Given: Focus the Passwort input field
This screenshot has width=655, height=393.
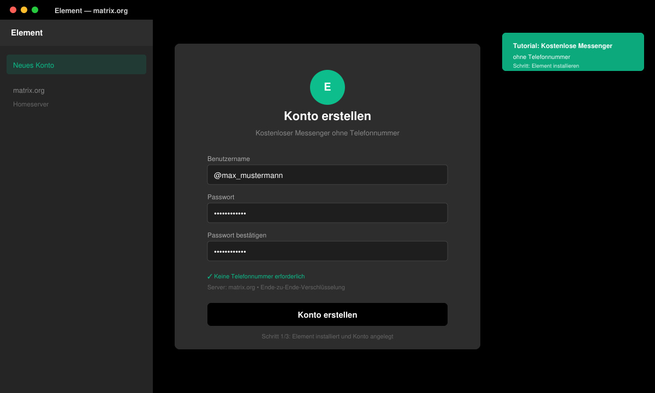Looking at the screenshot, I should [x=327, y=213].
